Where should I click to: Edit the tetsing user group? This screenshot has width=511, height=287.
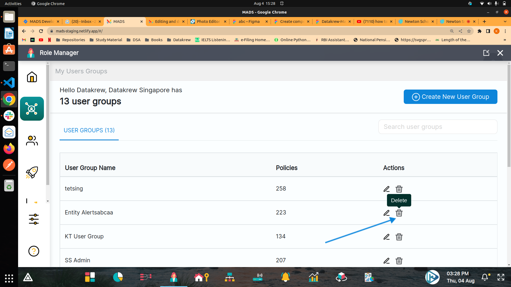386,189
